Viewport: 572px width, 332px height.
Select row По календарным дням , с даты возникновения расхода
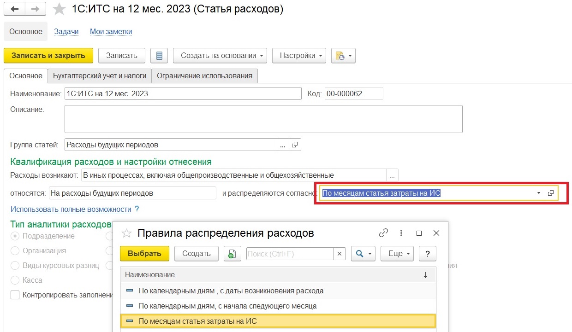tap(278, 291)
